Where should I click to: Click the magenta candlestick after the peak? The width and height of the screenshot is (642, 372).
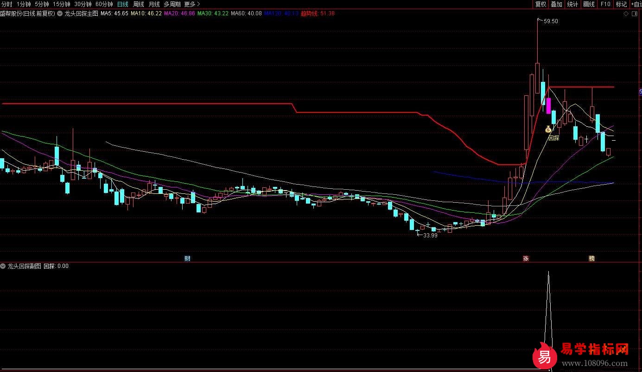[x=548, y=106]
